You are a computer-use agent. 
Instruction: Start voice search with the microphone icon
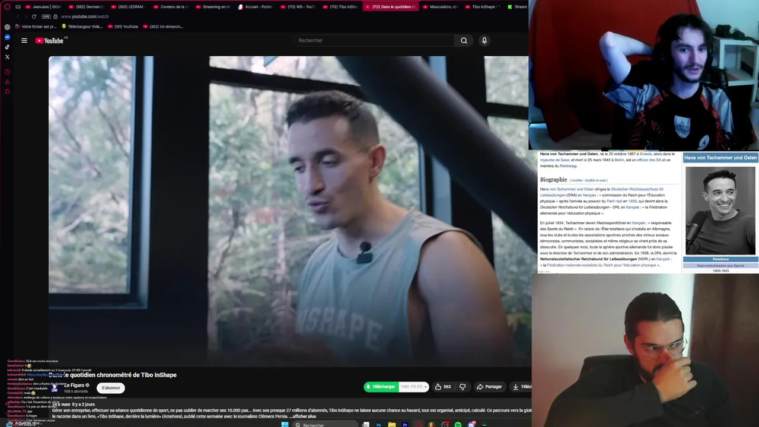tap(484, 40)
